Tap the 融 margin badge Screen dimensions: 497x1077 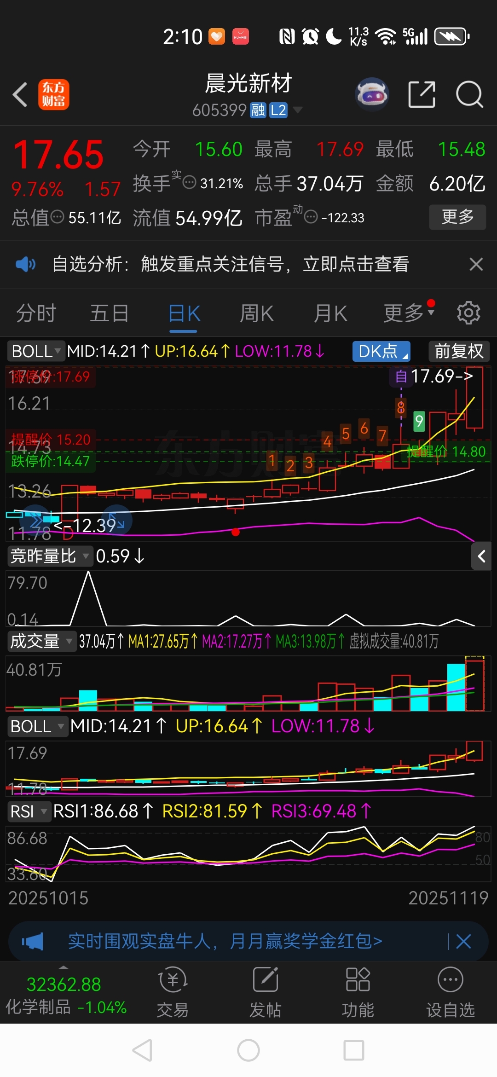coord(258,110)
